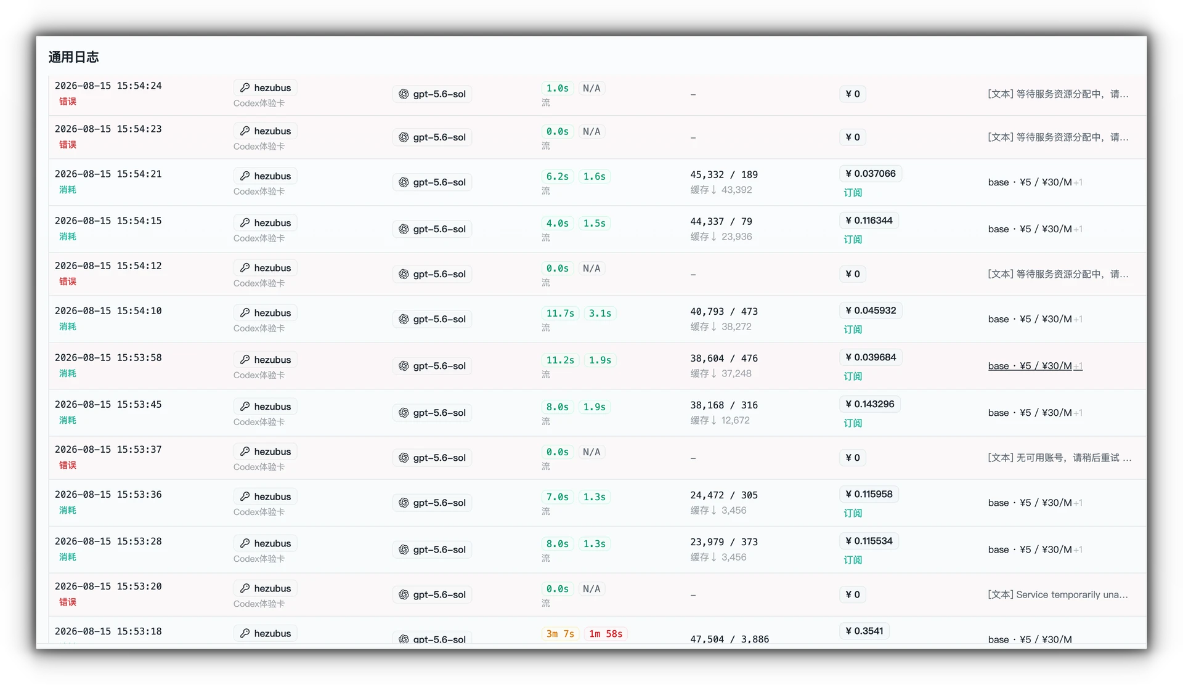Click ¥ 0 cost in 15:54:24 row
1183x685 pixels.
(x=853, y=94)
